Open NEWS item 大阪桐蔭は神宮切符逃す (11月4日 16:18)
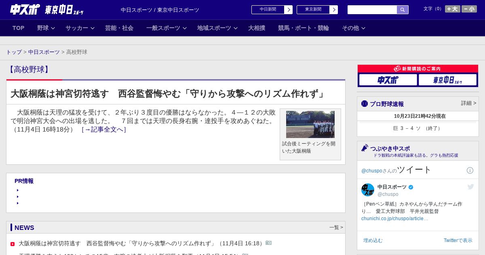Viewport: 485px width, 255px height. (x=142, y=243)
